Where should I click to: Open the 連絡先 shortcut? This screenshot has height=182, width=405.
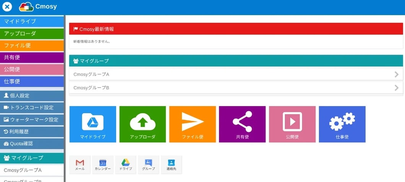click(172, 165)
